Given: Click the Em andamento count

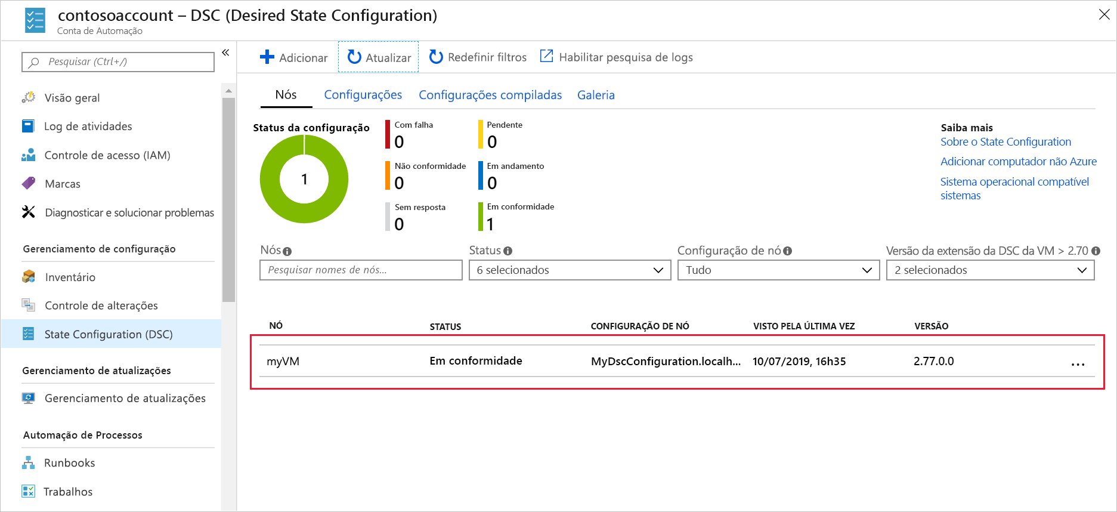Looking at the screenshot, I should (492, 183).
